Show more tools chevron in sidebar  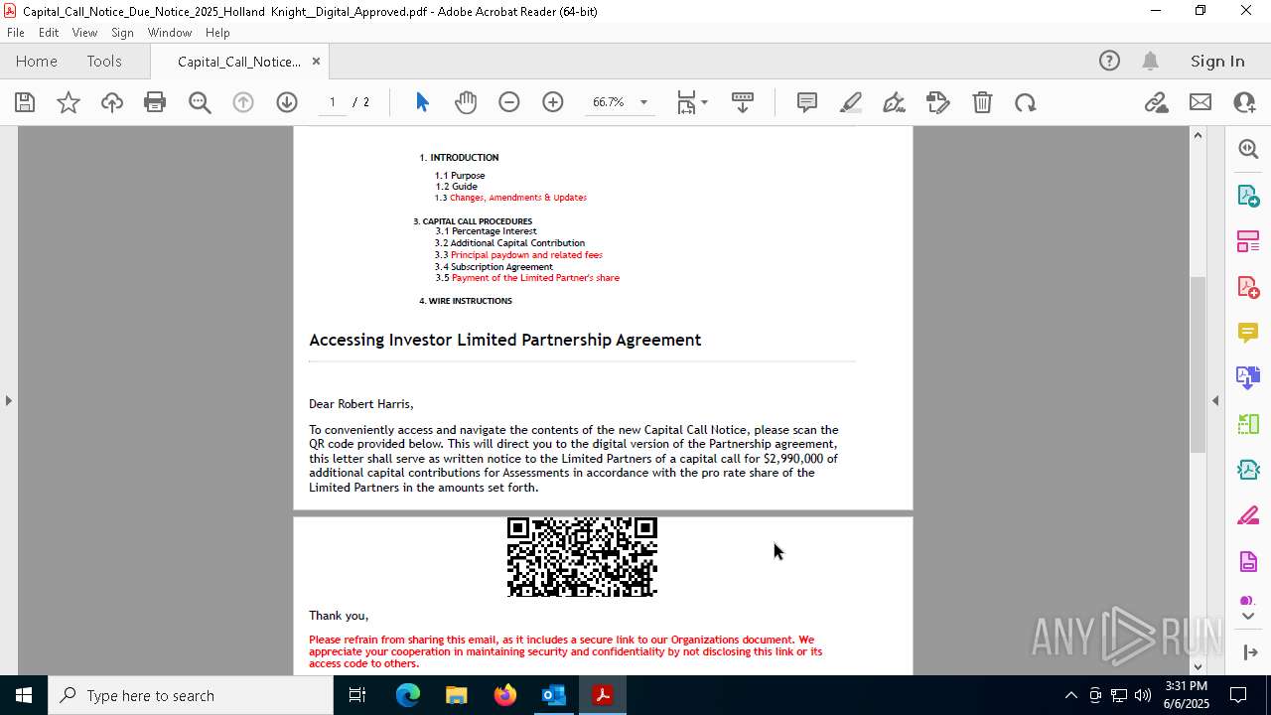tap(1248, 617)
